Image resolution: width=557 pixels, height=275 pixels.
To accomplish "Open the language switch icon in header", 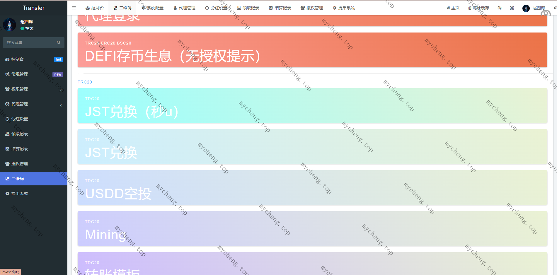I will [500, 8].
